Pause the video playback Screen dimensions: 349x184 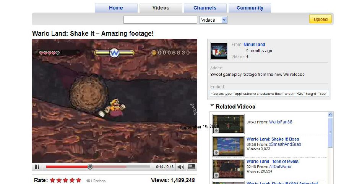37,166
